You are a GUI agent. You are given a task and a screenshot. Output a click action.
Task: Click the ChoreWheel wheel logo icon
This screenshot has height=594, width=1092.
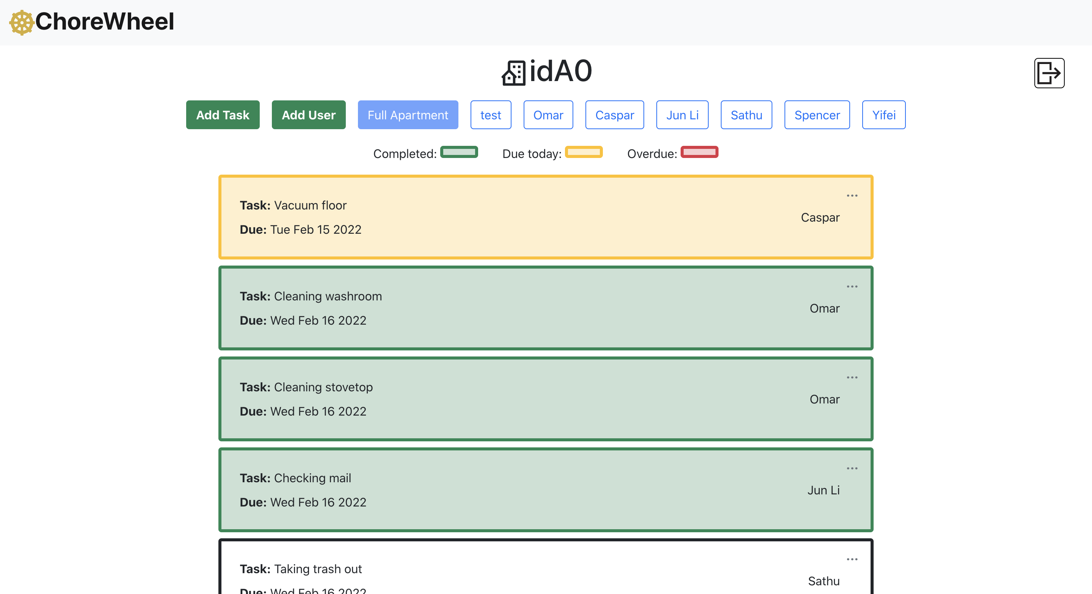22,22
